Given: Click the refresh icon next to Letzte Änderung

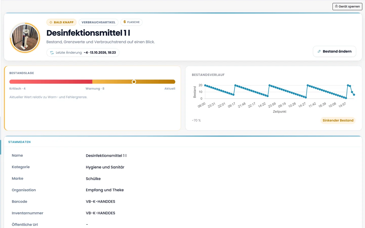Looking at the screenshot, I should pos(52,53).
